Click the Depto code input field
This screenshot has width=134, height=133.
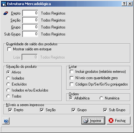click(30, 13)
